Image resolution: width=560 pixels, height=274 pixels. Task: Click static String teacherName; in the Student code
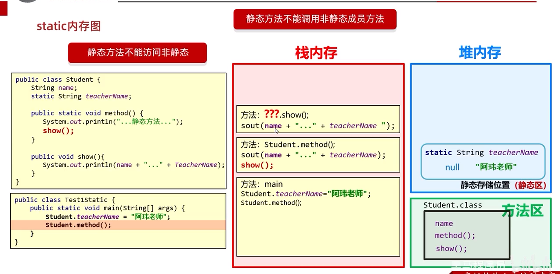pyautogui.click(x=81, y=96)
